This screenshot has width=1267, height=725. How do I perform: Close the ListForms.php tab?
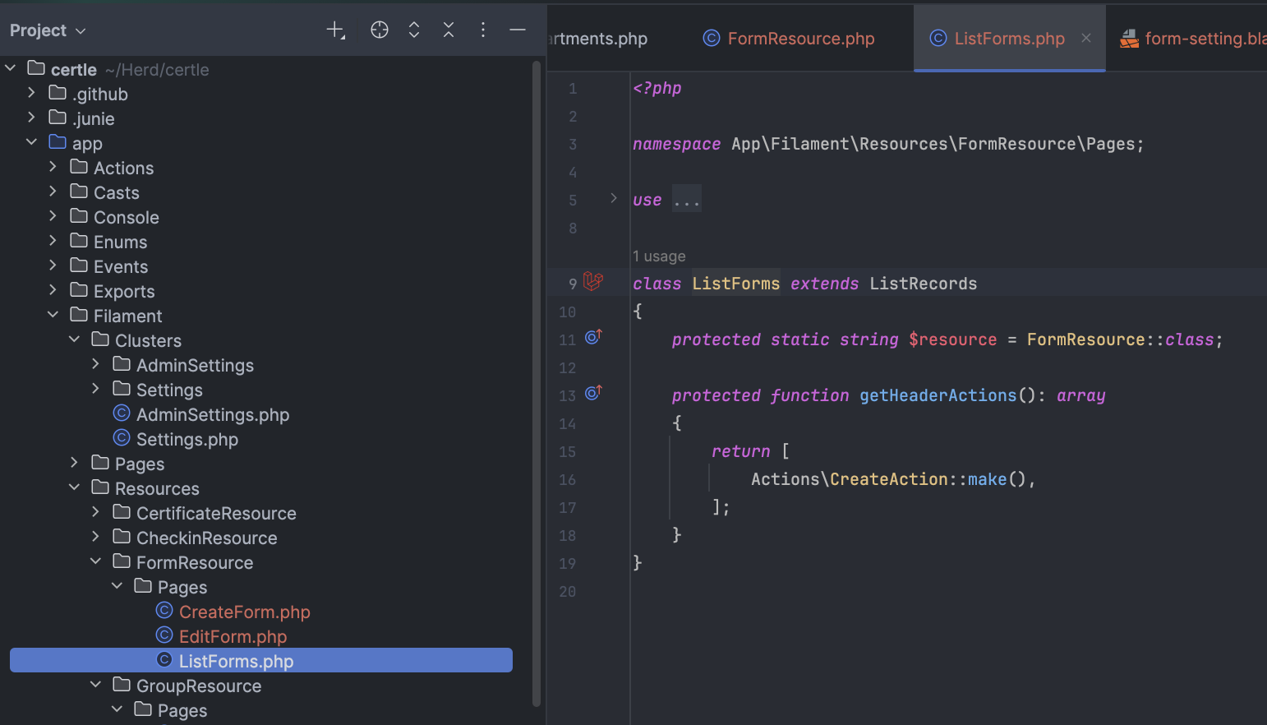(1086, 38)
